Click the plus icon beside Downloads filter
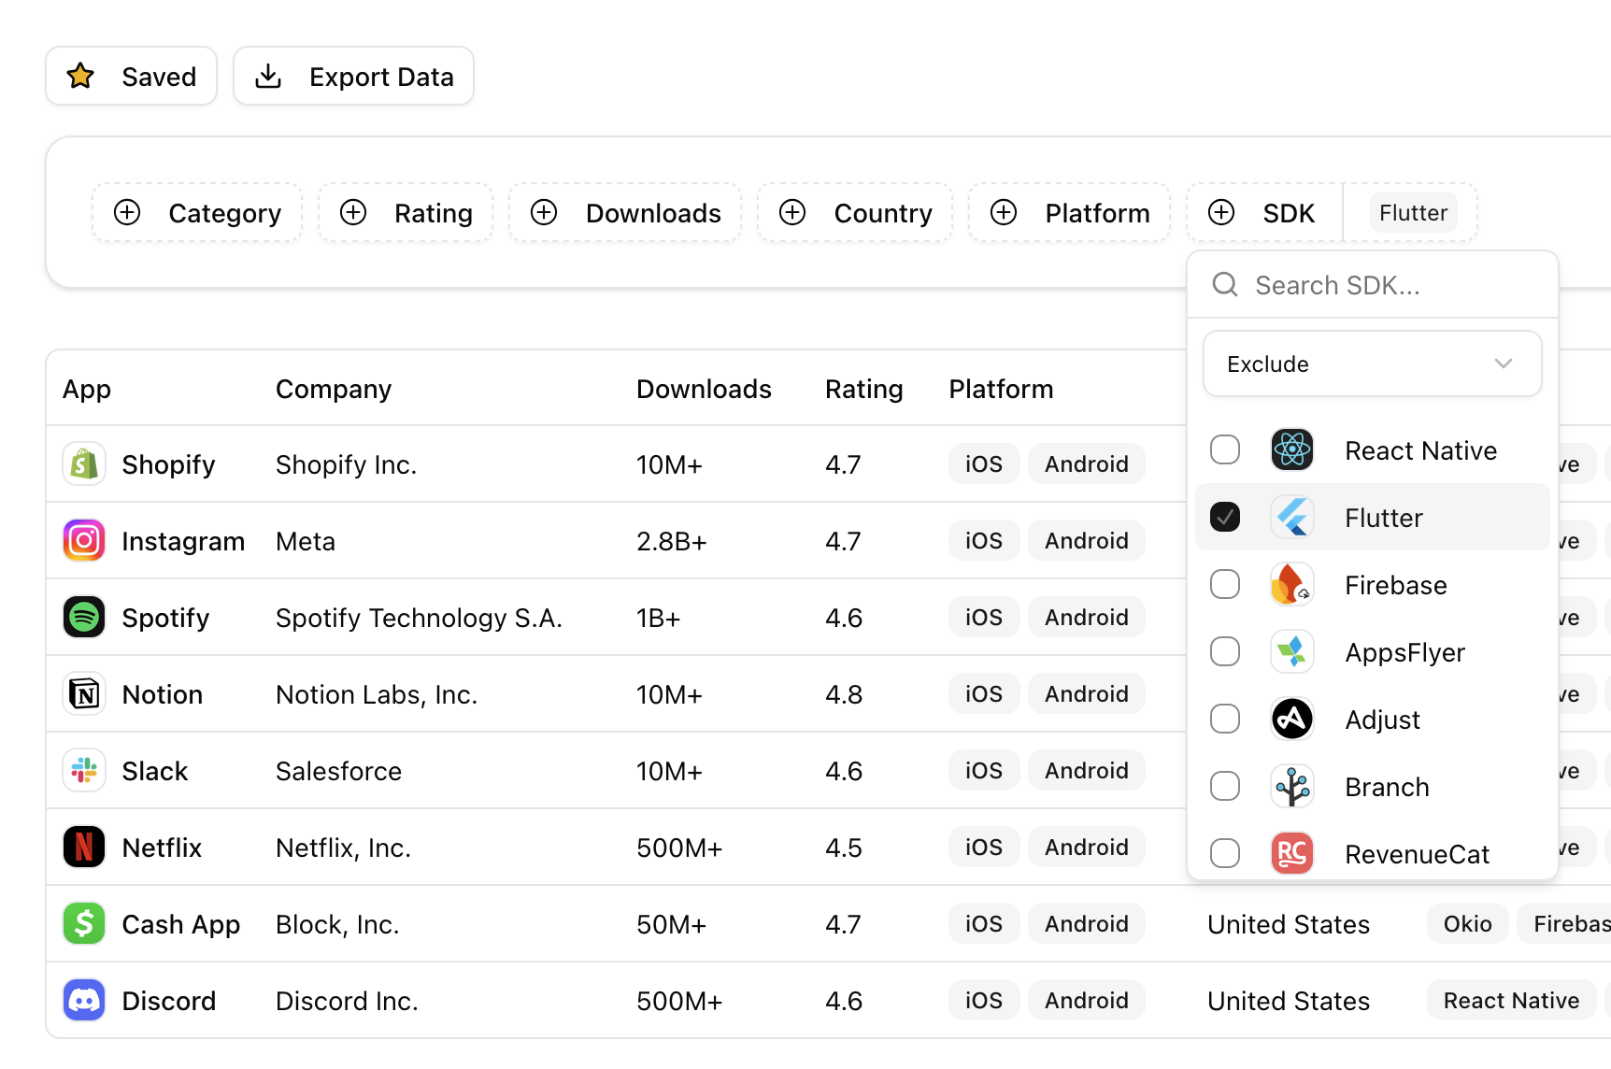This screenshot has height=1069, width=1611. (544, 212)
